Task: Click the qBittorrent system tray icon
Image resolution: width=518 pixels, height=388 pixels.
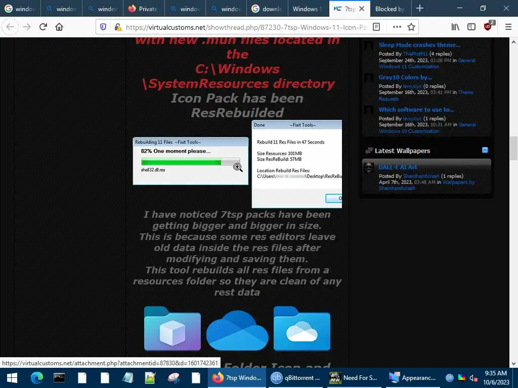Action: [x=449, y=378]
